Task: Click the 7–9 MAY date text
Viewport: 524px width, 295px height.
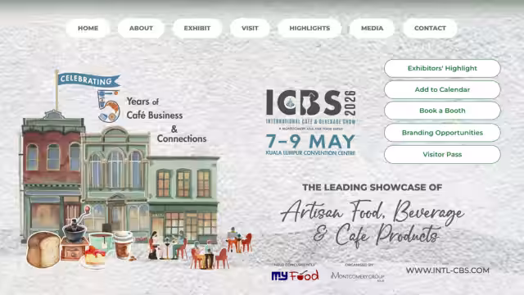Action: pyautogui.click(x=310, y=142)
